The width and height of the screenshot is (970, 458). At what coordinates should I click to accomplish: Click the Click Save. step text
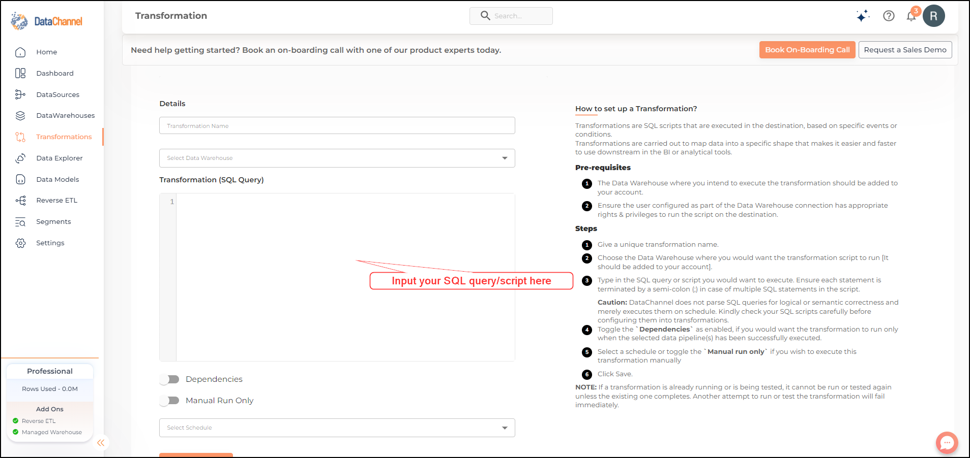pyautogui.click(x=615, y=374)
